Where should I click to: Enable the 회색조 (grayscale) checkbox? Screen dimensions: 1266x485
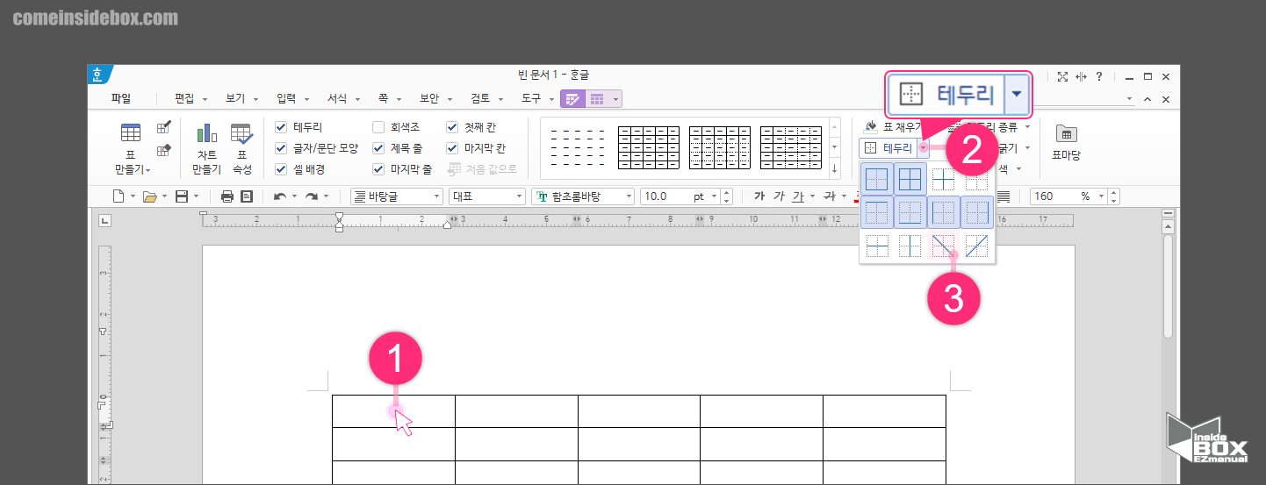378,127
